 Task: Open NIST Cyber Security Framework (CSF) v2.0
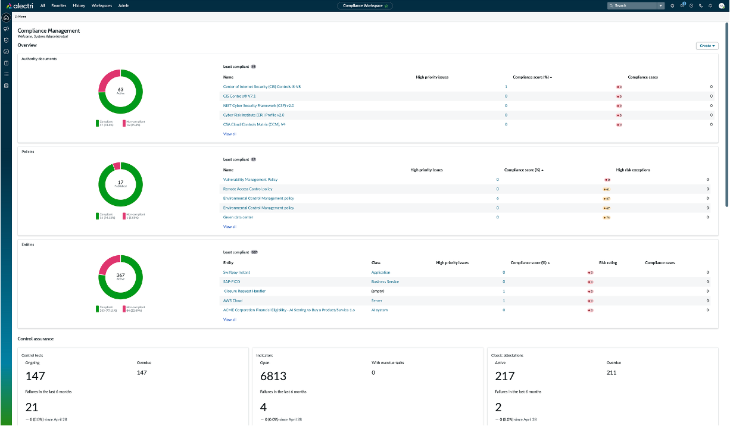[258, 106]
